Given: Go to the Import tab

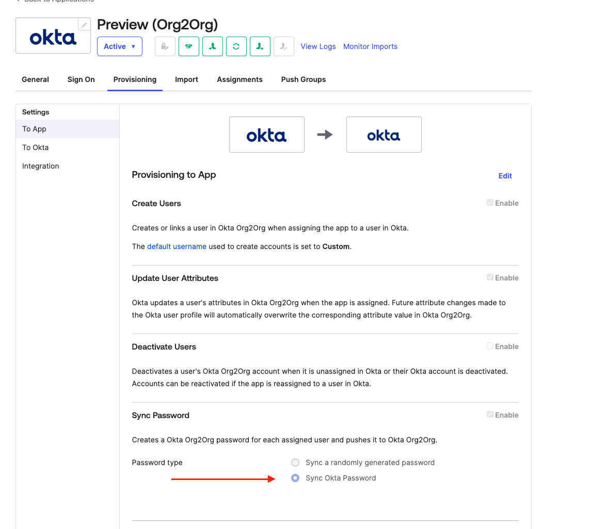Looking at the screenshot, I should point(187,79).
